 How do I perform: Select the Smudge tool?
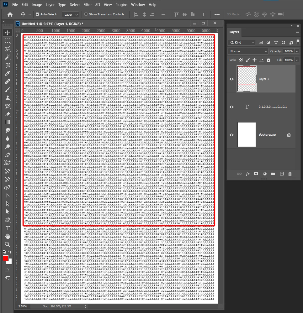coord(8,130)
